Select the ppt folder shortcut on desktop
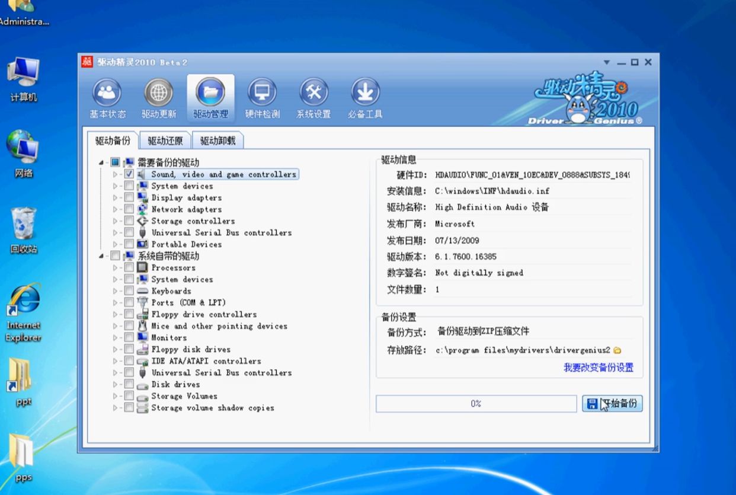 (20, 375)
